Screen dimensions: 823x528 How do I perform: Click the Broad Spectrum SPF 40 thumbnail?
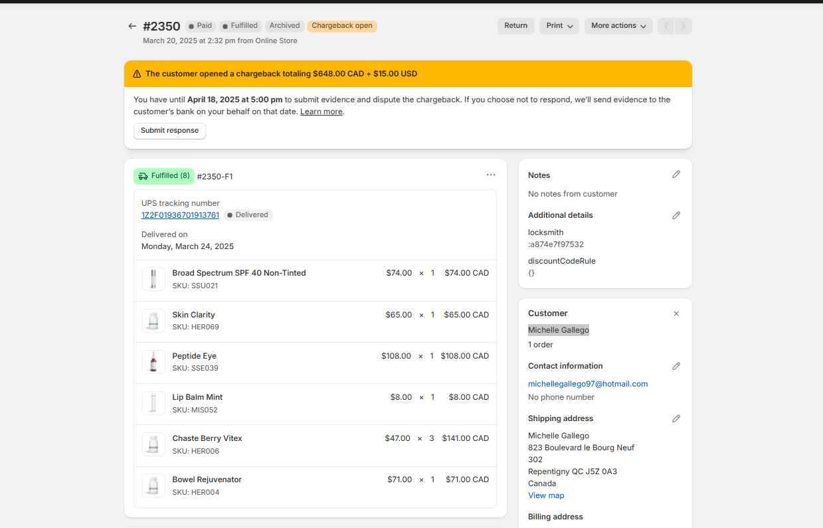(x=153, y=279)
